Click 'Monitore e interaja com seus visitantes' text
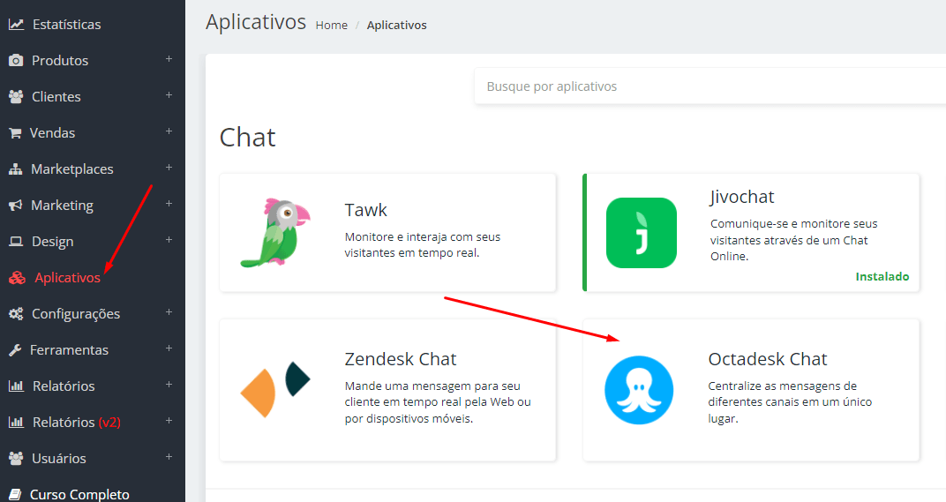The width and height of the screenshot is (946, 502). [x=423, y=245]
